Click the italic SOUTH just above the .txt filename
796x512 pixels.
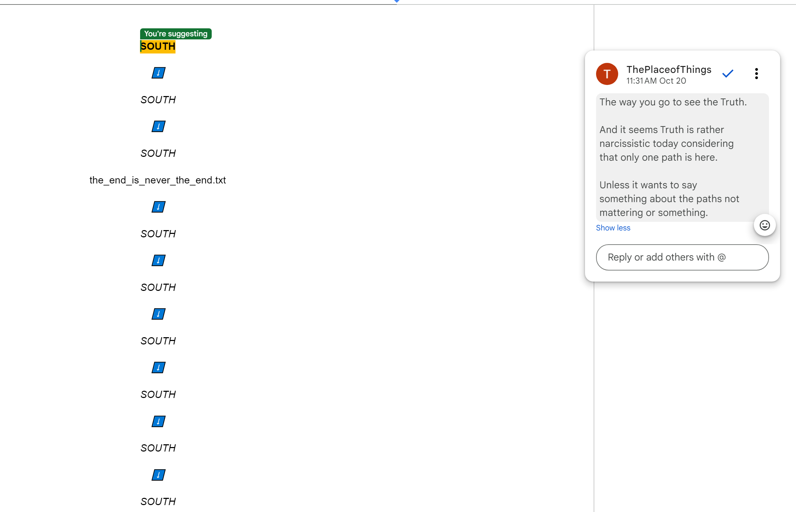[x=158, y=153]
